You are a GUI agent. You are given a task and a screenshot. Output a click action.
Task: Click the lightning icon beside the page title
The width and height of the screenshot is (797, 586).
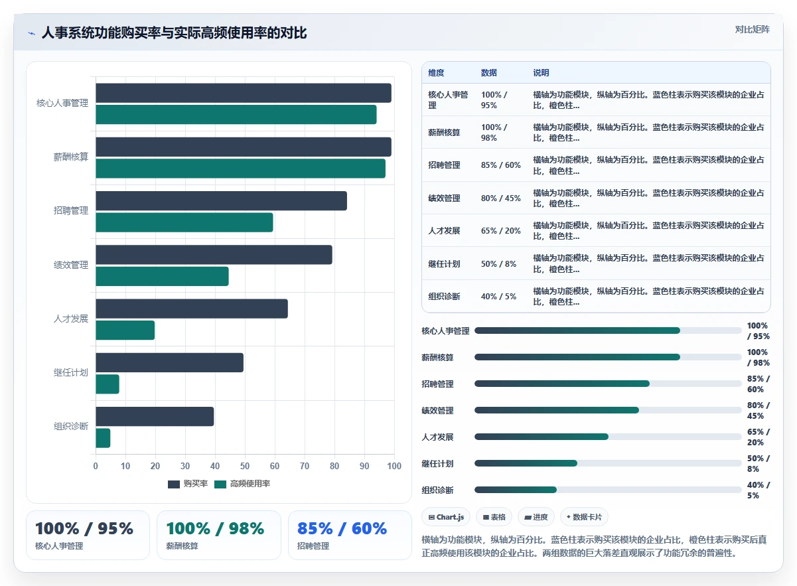32,33
